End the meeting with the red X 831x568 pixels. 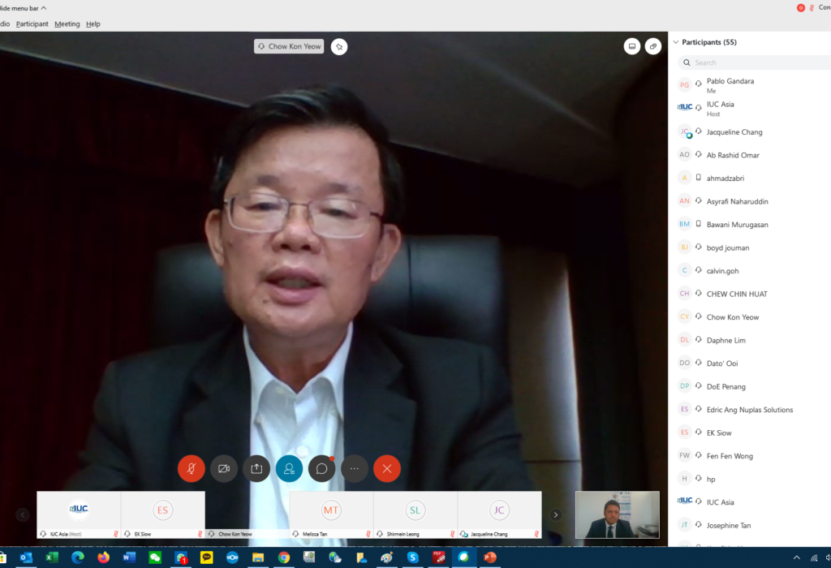click(x=386, y=468)
